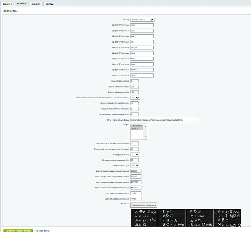Click the fonts list scroll-down arrow
Image resolution: width=251 pixels, height=232 pixels.
[x=146, y=137]
